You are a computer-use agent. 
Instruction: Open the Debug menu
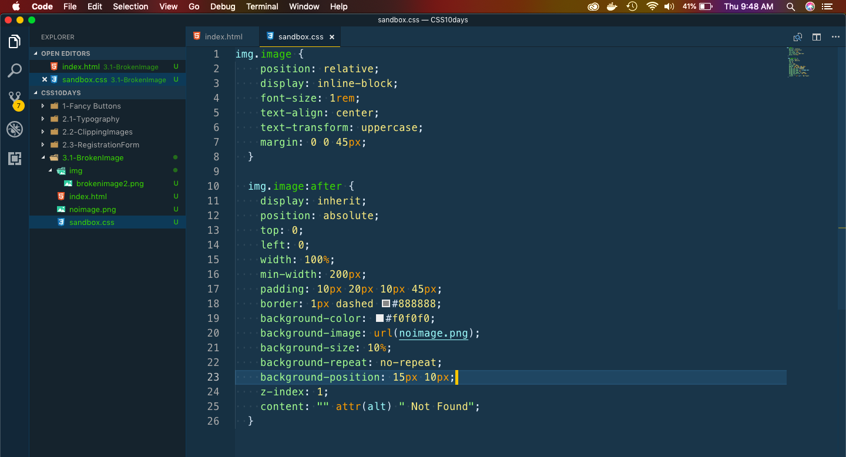pos(223,6)
